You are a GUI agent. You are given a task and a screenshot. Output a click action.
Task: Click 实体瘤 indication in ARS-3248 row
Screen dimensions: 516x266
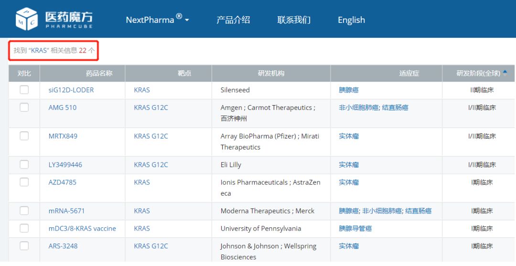click(x=348, y=246)
